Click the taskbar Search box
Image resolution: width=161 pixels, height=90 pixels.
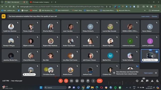[x=55, y=87]
